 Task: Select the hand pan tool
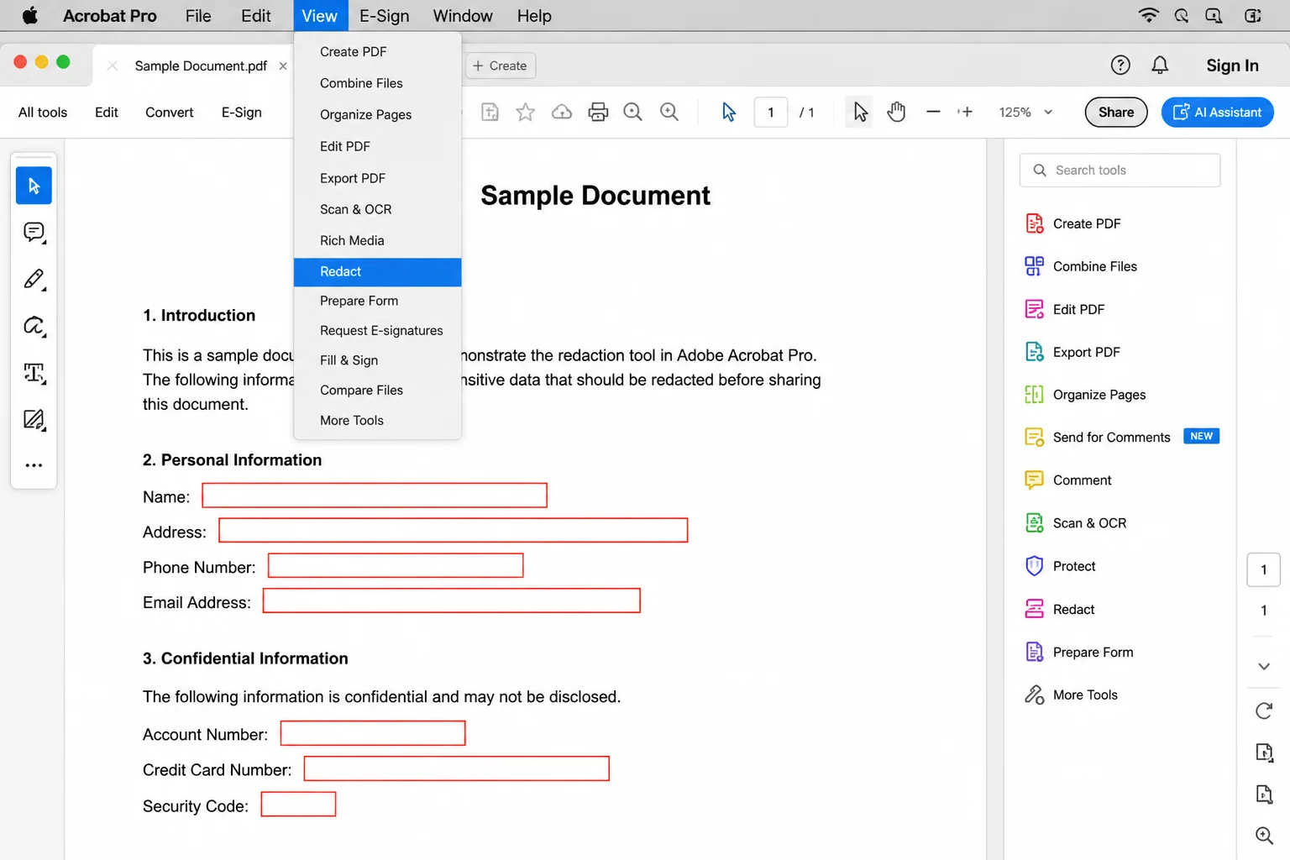pyautogui.click(x=896, y=112)
